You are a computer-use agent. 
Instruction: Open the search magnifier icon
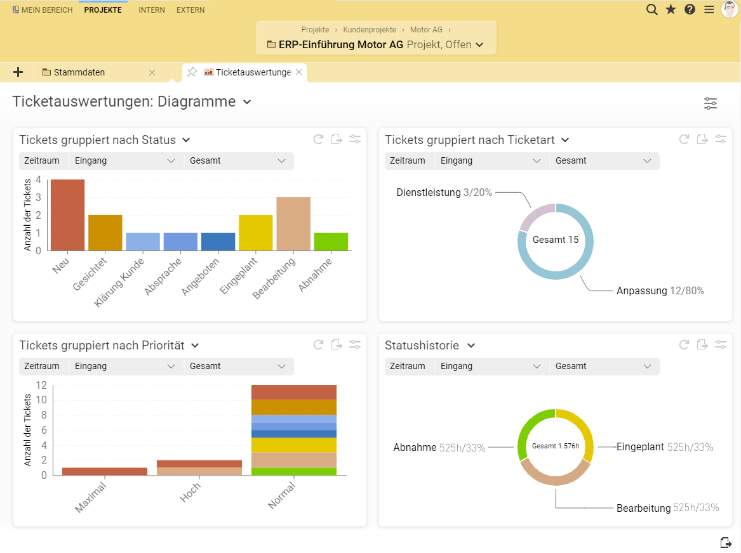651,10
